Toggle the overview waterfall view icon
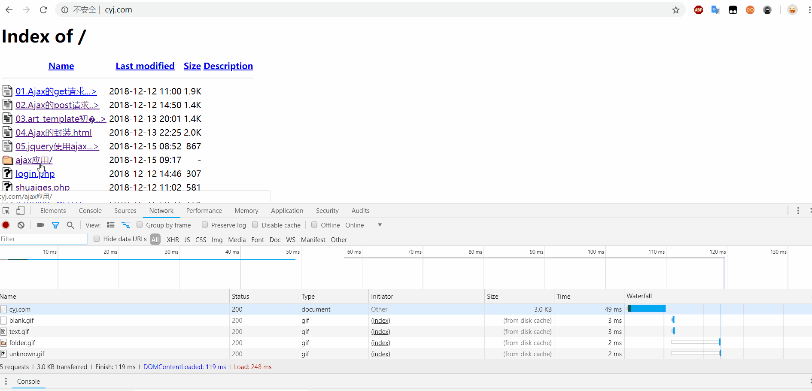The width and height of the screenshot is (812, 391). tap(126, 225)
